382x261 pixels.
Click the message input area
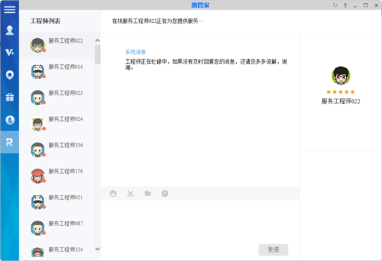(x=199, y=220)
